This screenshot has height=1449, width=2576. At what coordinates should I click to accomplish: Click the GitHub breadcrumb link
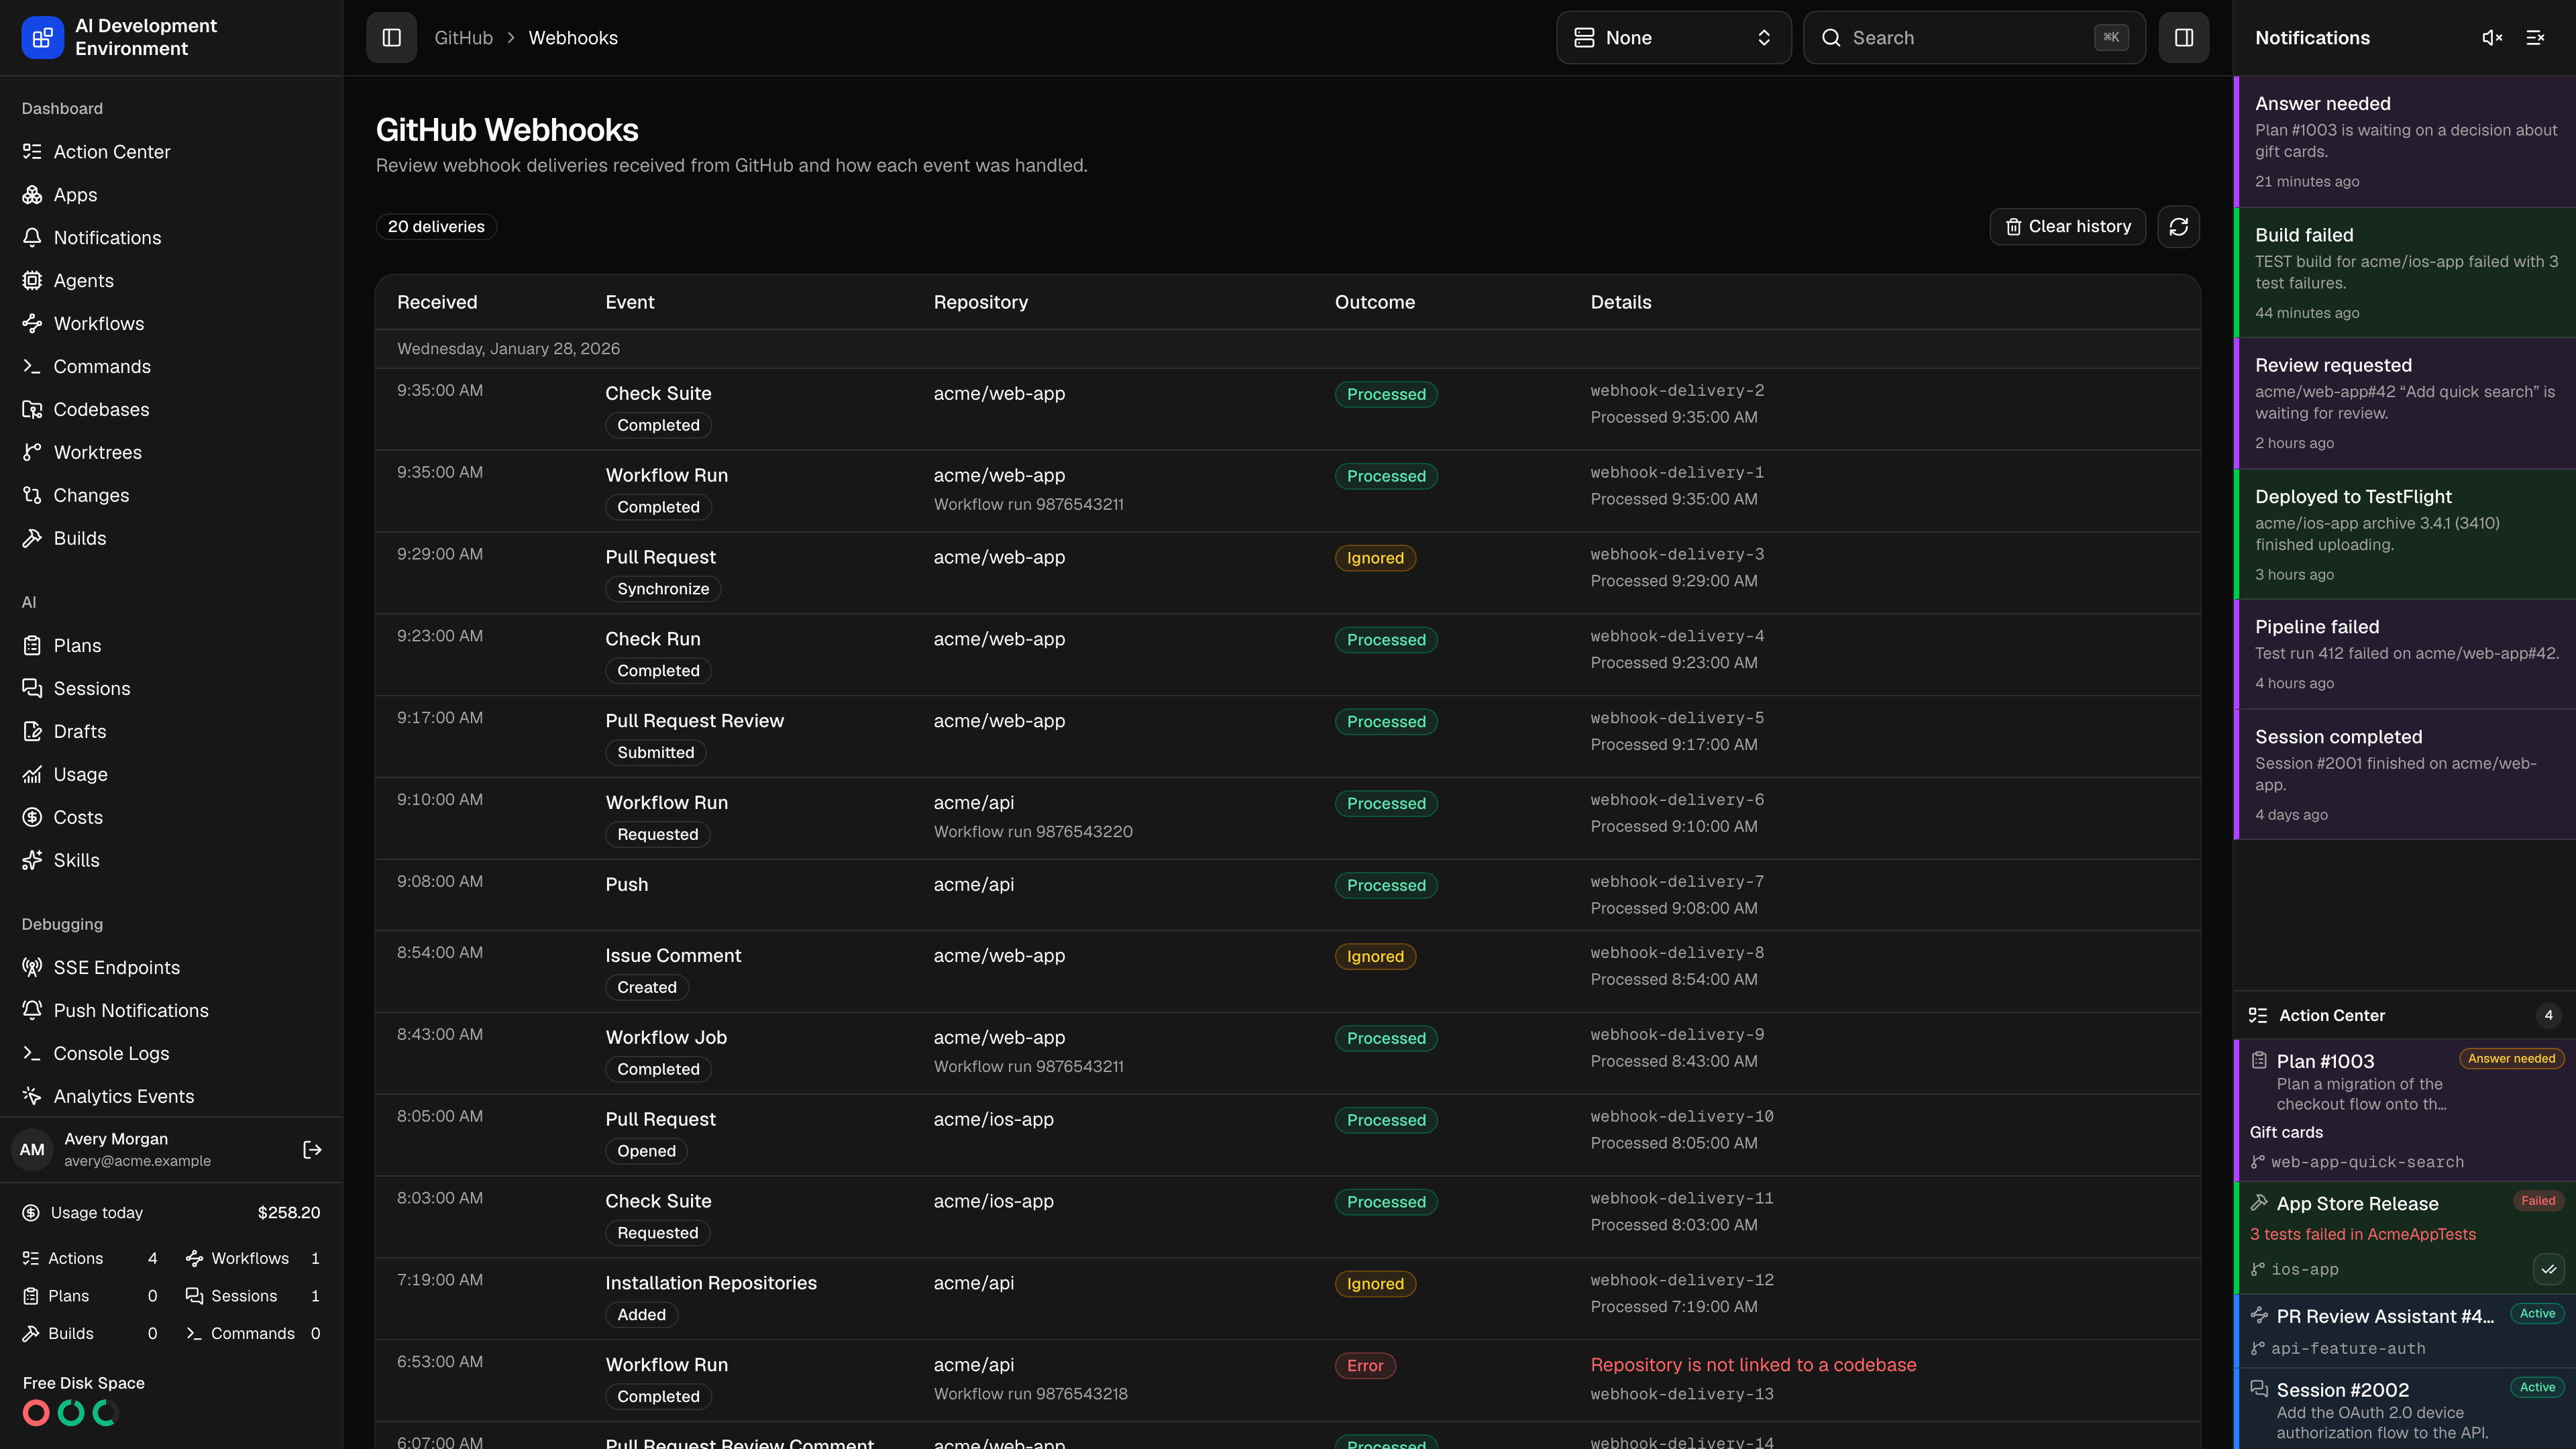point(463,38)
